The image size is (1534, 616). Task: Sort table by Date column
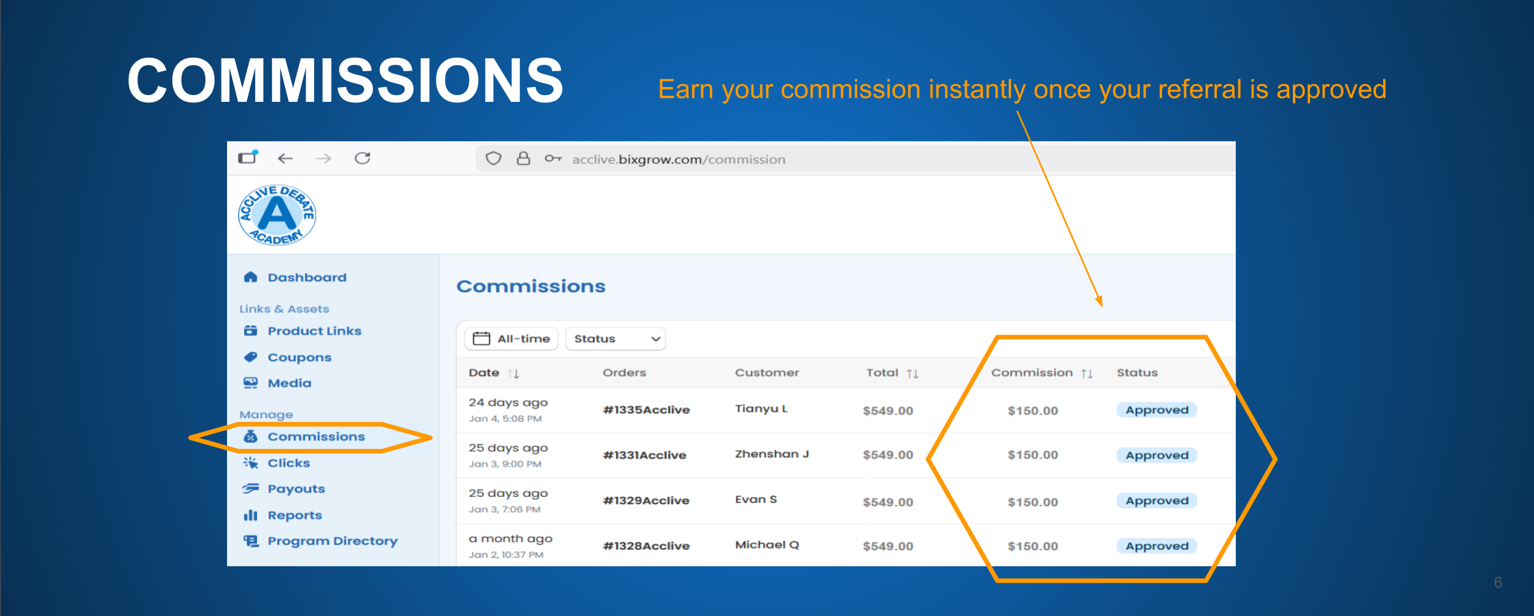click(514, 374)
